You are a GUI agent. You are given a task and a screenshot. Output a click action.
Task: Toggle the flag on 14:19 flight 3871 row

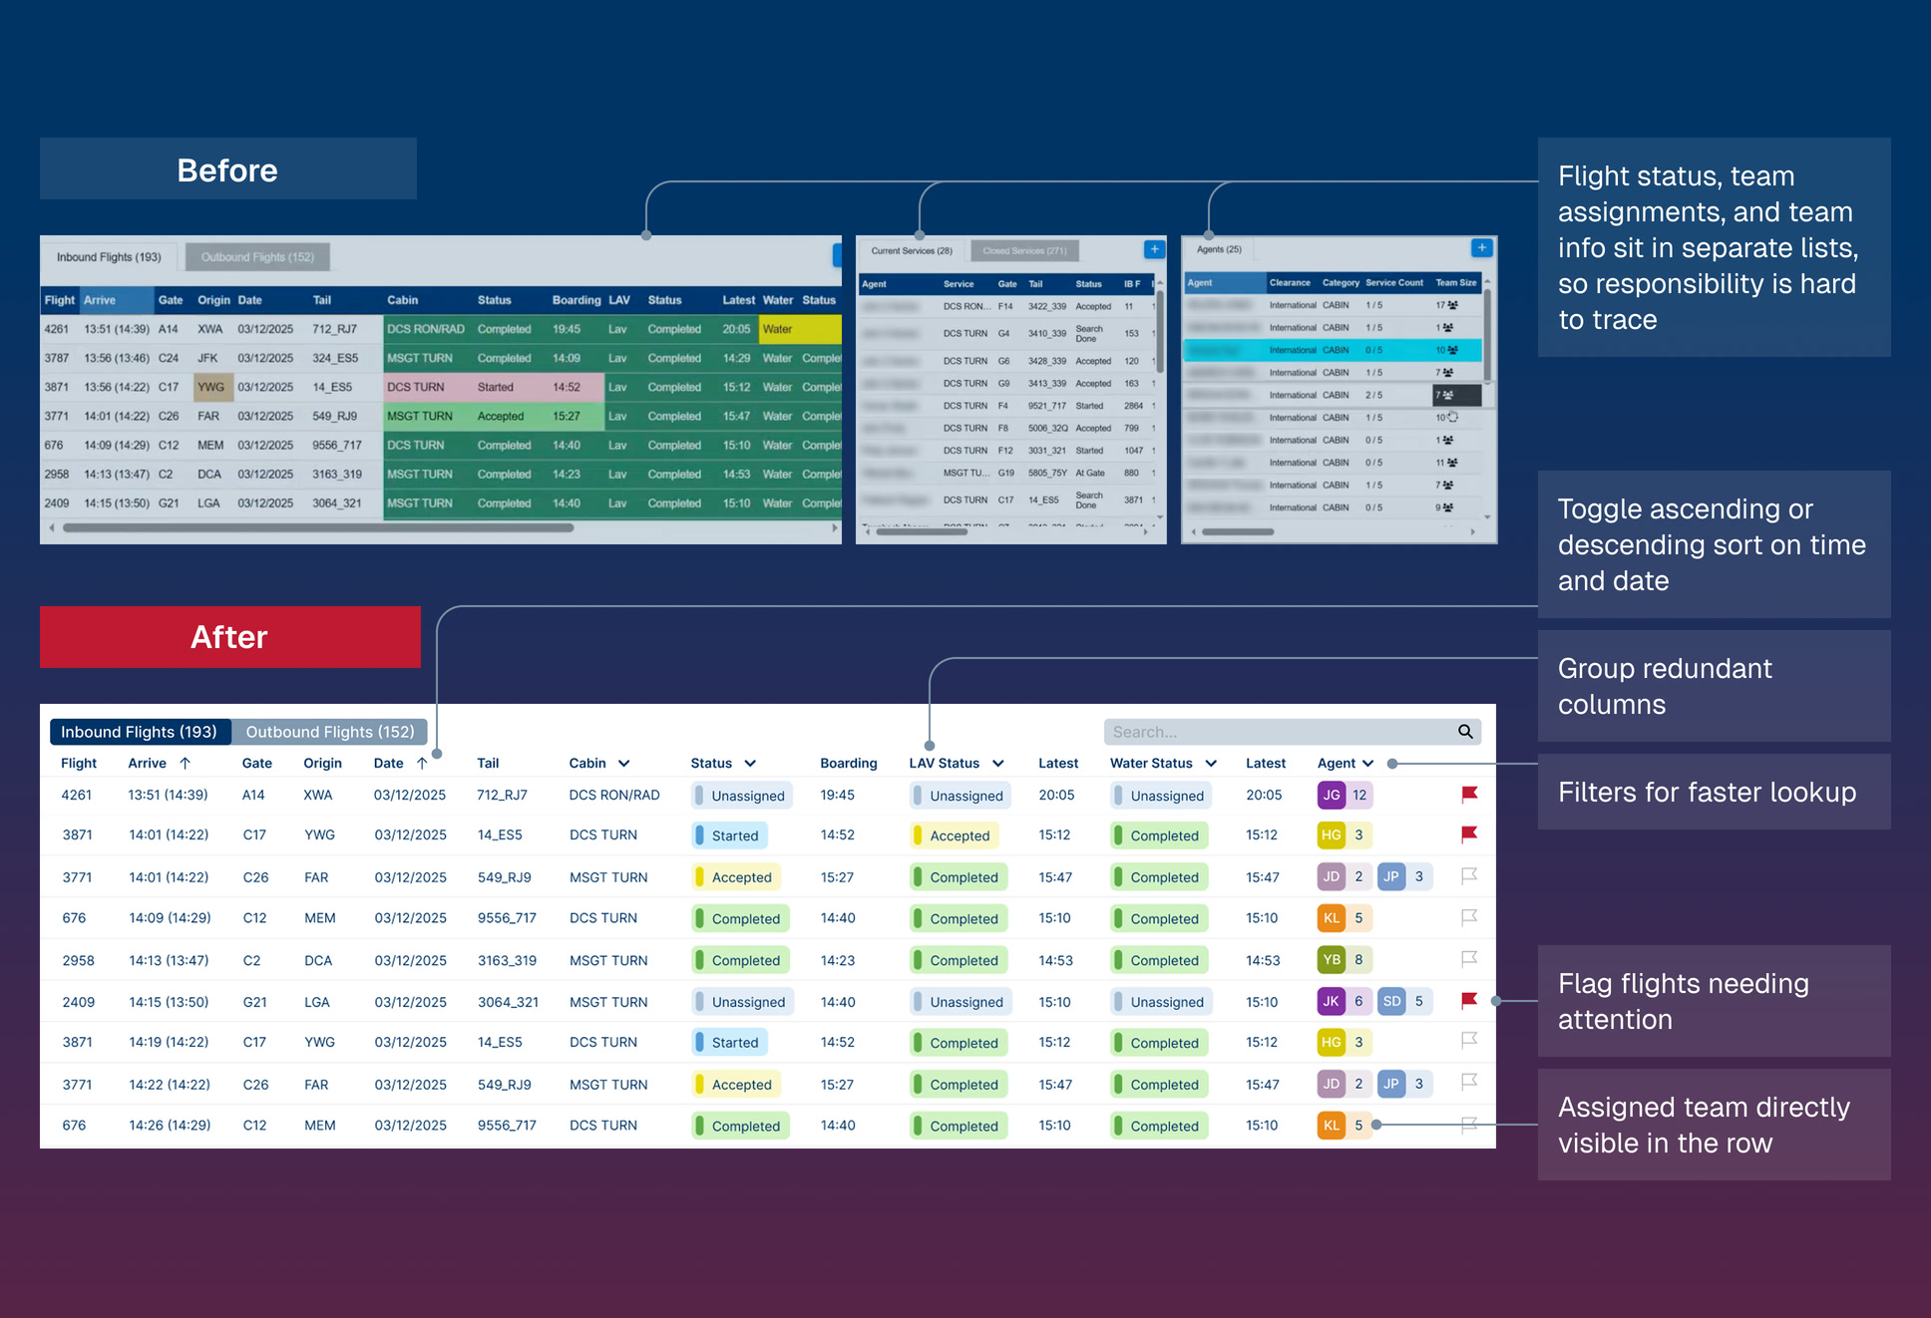[x=1469, y=1040]
